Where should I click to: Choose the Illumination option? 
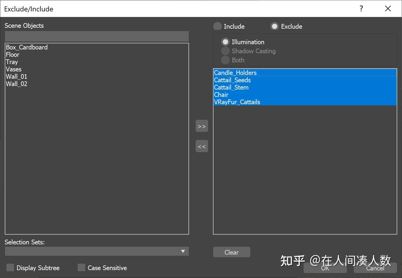(225, 42)
